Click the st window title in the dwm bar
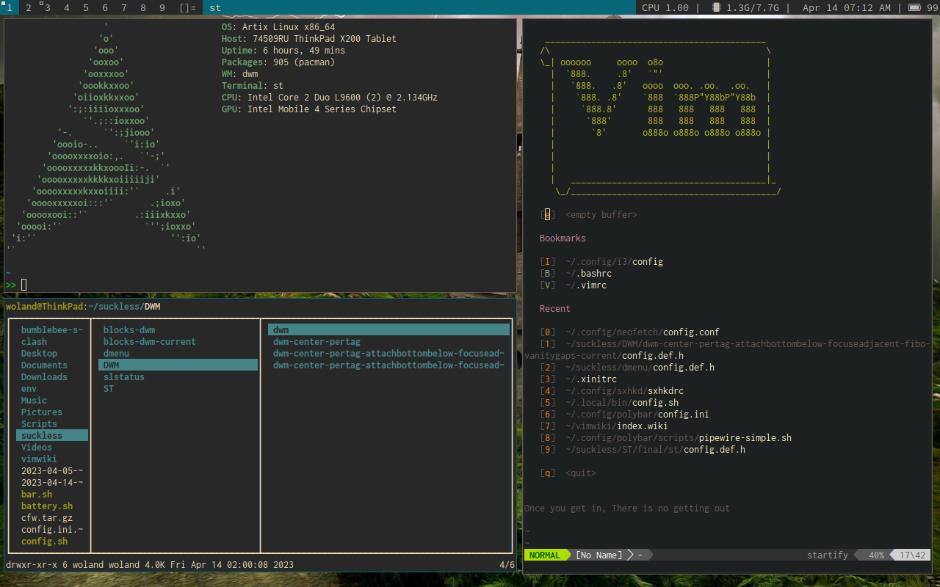Viewport: 940px width, 587px height. pos(214,8)
